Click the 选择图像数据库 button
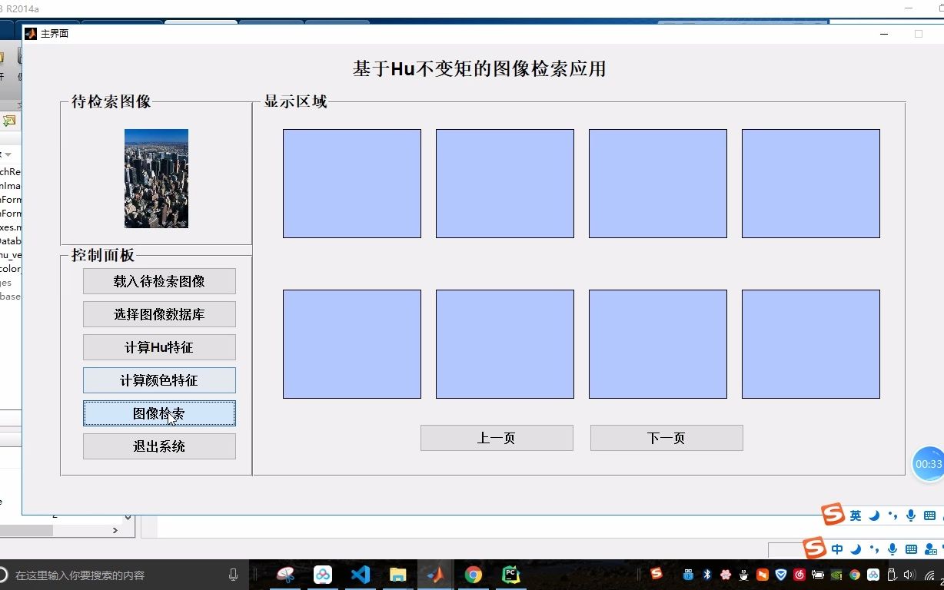 tap(159, 314)
